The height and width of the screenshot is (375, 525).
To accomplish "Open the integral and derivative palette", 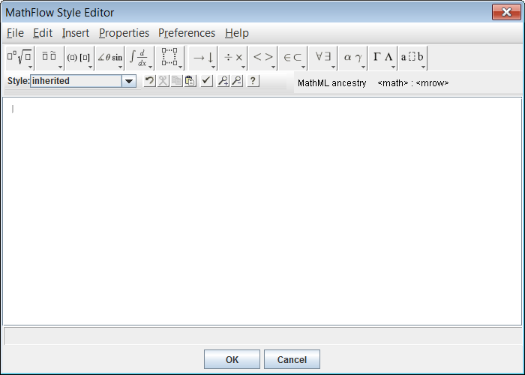I will [139, 57].
